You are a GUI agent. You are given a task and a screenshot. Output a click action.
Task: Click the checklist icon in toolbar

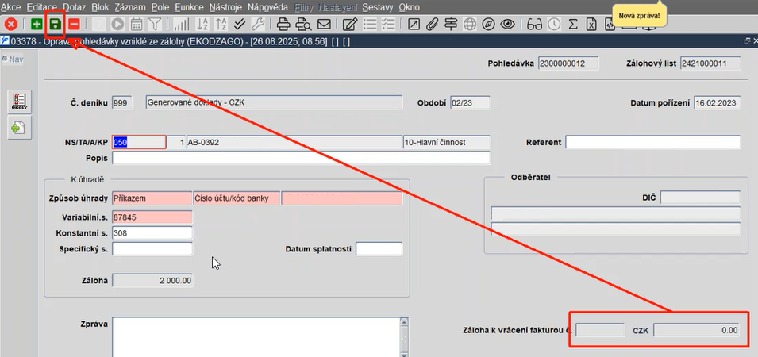389,24
